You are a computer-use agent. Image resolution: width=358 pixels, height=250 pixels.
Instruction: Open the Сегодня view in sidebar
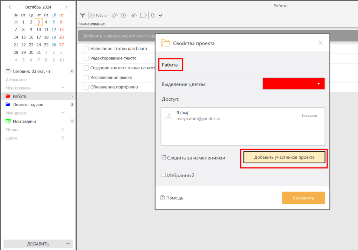31,71
